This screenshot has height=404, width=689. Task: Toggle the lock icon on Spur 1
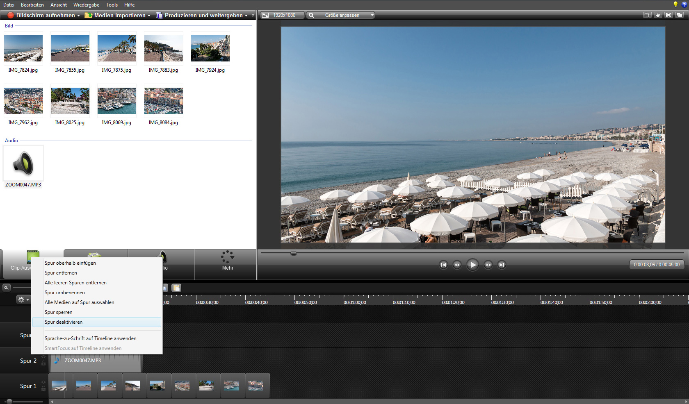point(43,388)
